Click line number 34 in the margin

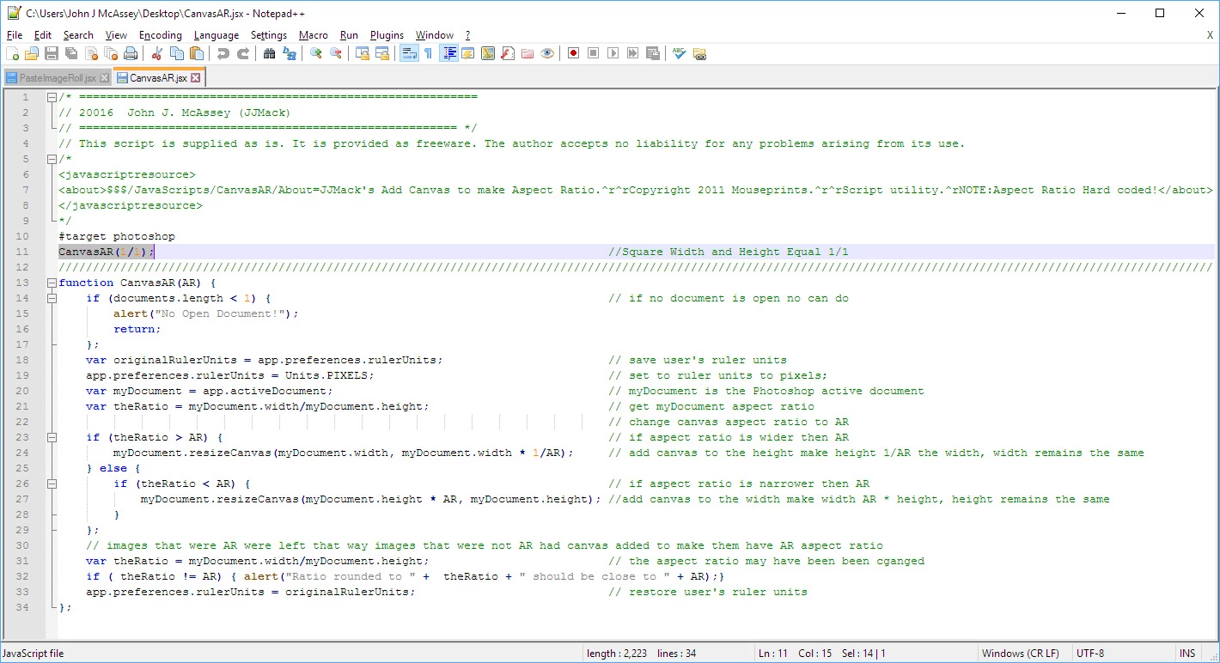(x=22, y=607)
